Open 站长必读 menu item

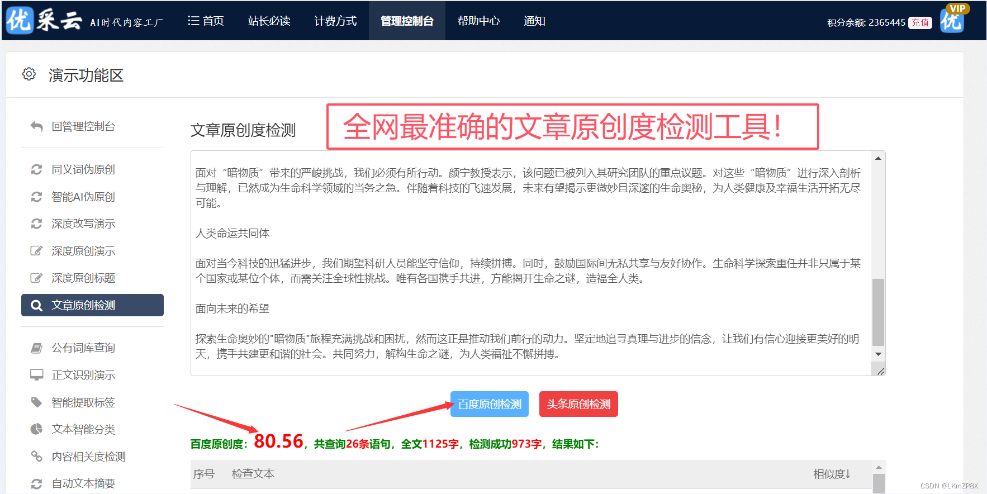269,21
